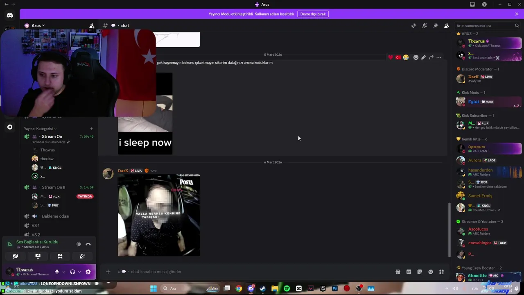524x295 pixels.
Task: Open more message options menu
Action: point(439,57)
